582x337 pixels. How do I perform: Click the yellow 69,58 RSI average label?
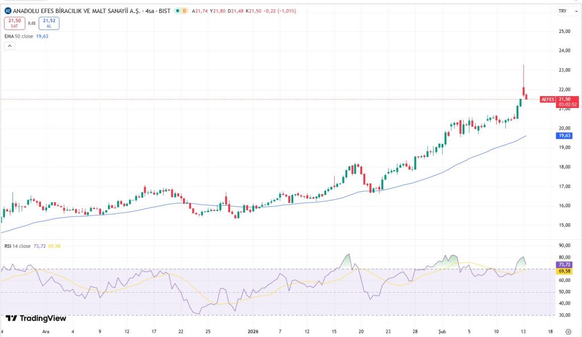tap(564, 272)
